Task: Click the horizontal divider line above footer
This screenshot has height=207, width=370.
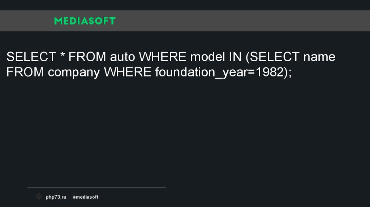Action: click(96, 188)
